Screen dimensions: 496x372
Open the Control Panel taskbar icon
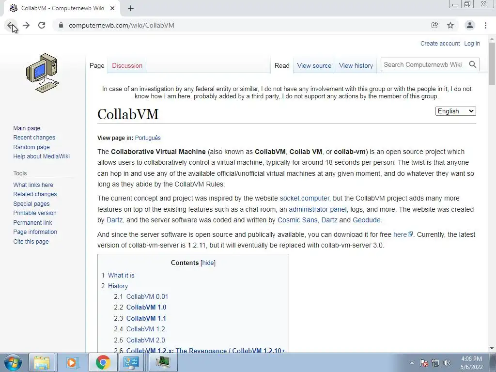click(x=131, y=362)
